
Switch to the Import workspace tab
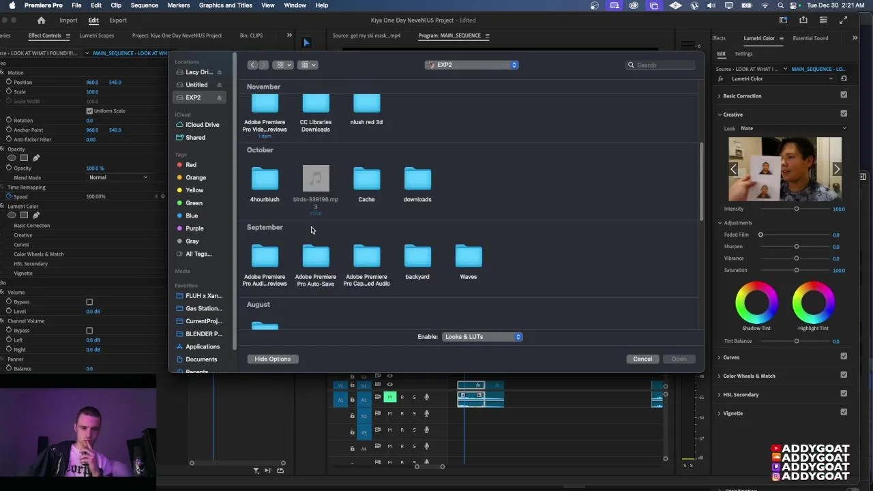[68, 20]
